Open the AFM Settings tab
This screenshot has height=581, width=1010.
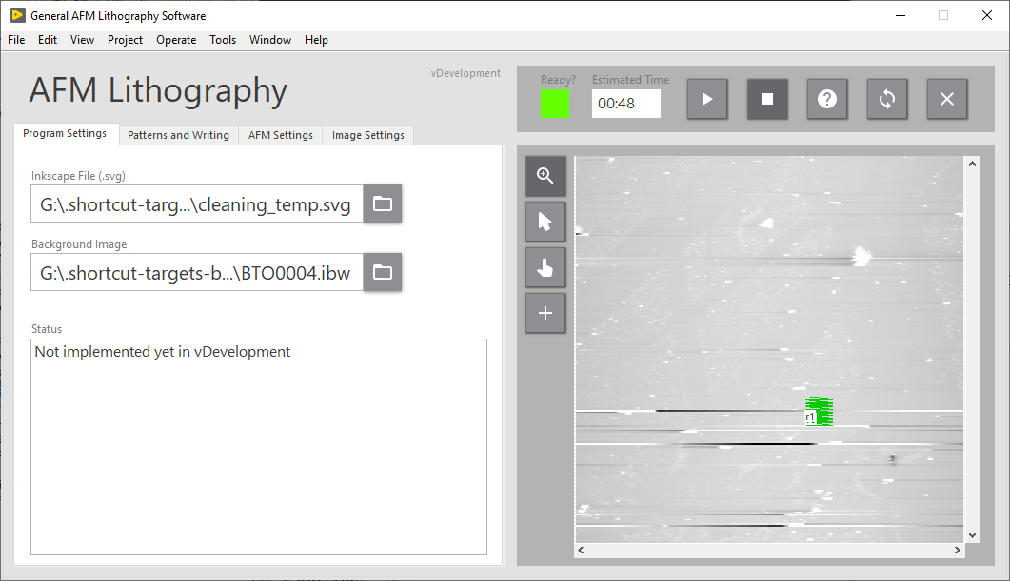point(280,135)
